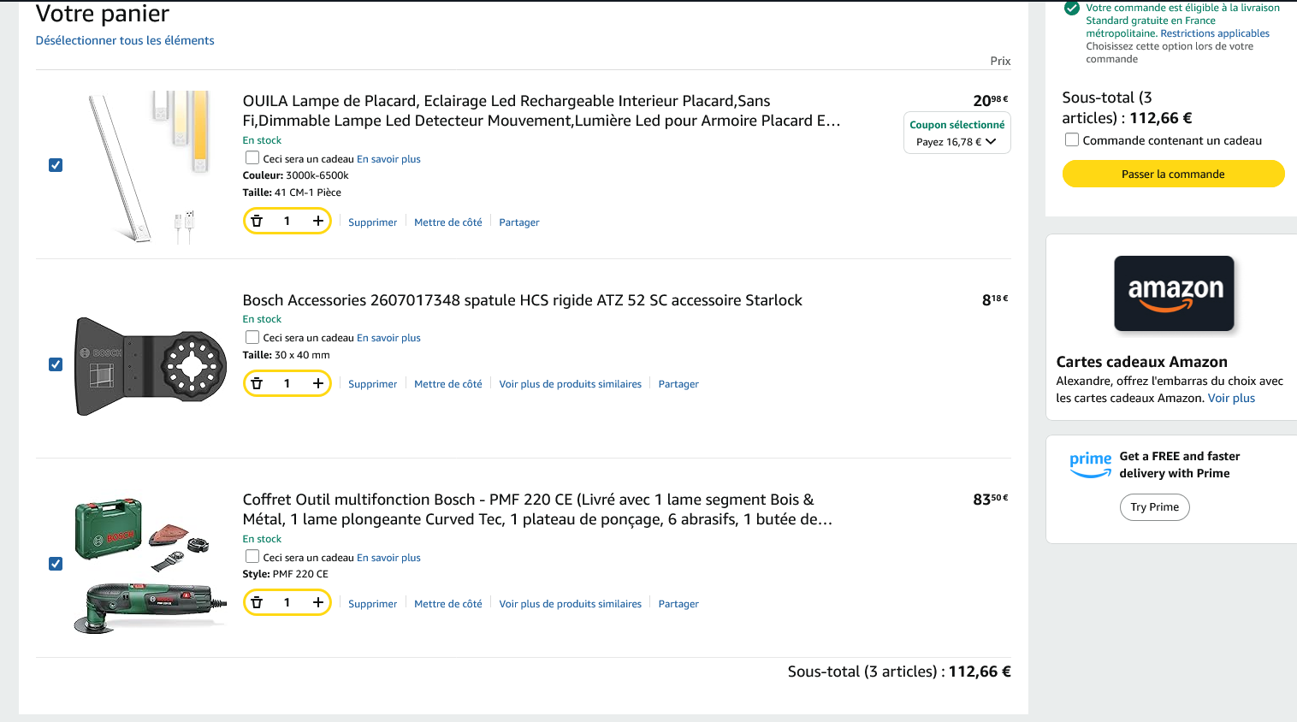Click 'Désélectionner tous les éléments' link

(x=125, y=40)
